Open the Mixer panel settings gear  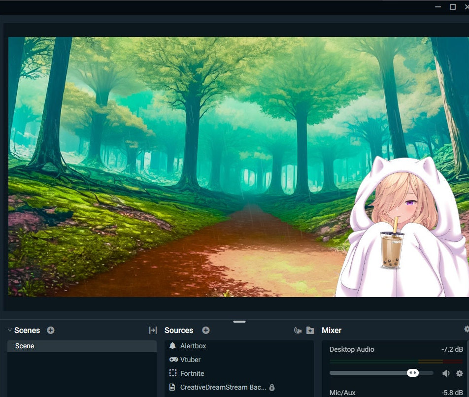click(465, 330)
